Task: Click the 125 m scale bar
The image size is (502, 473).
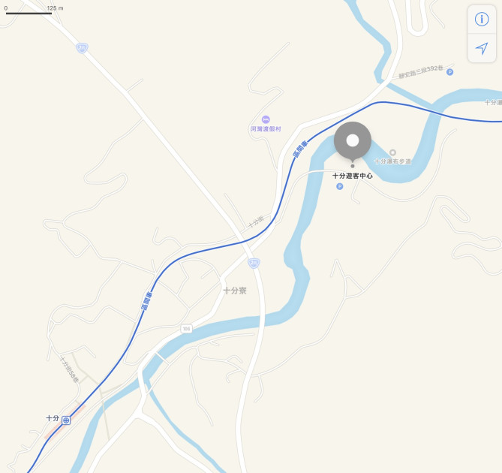Action: [x=29, y=14]
